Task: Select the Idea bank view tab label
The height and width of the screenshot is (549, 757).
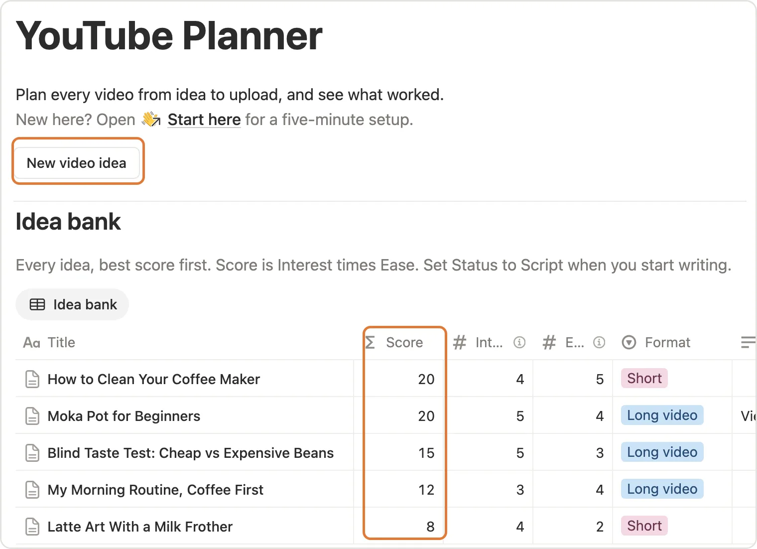Action: [x=85, y=304]
